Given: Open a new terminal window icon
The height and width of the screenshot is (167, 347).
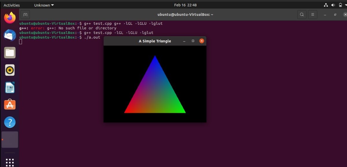Looking at the screenshot, I should [25, 14].
